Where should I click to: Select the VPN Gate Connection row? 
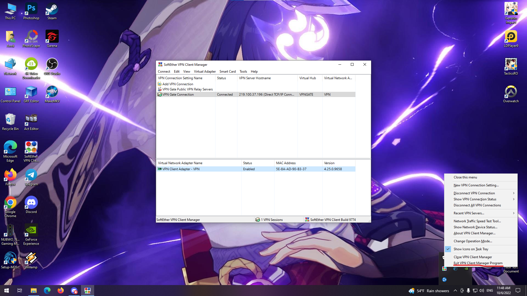[x=256, y=95]
